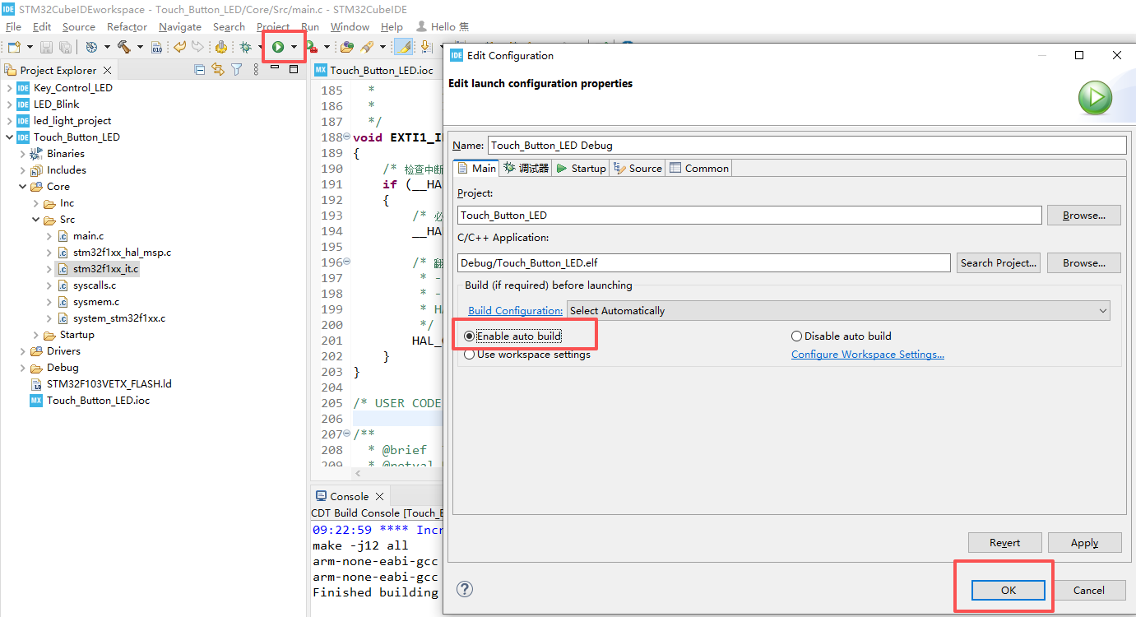Click the help question mark icon
The width and height of the screenshot is (1136, 617).
[x=465, y=589]
